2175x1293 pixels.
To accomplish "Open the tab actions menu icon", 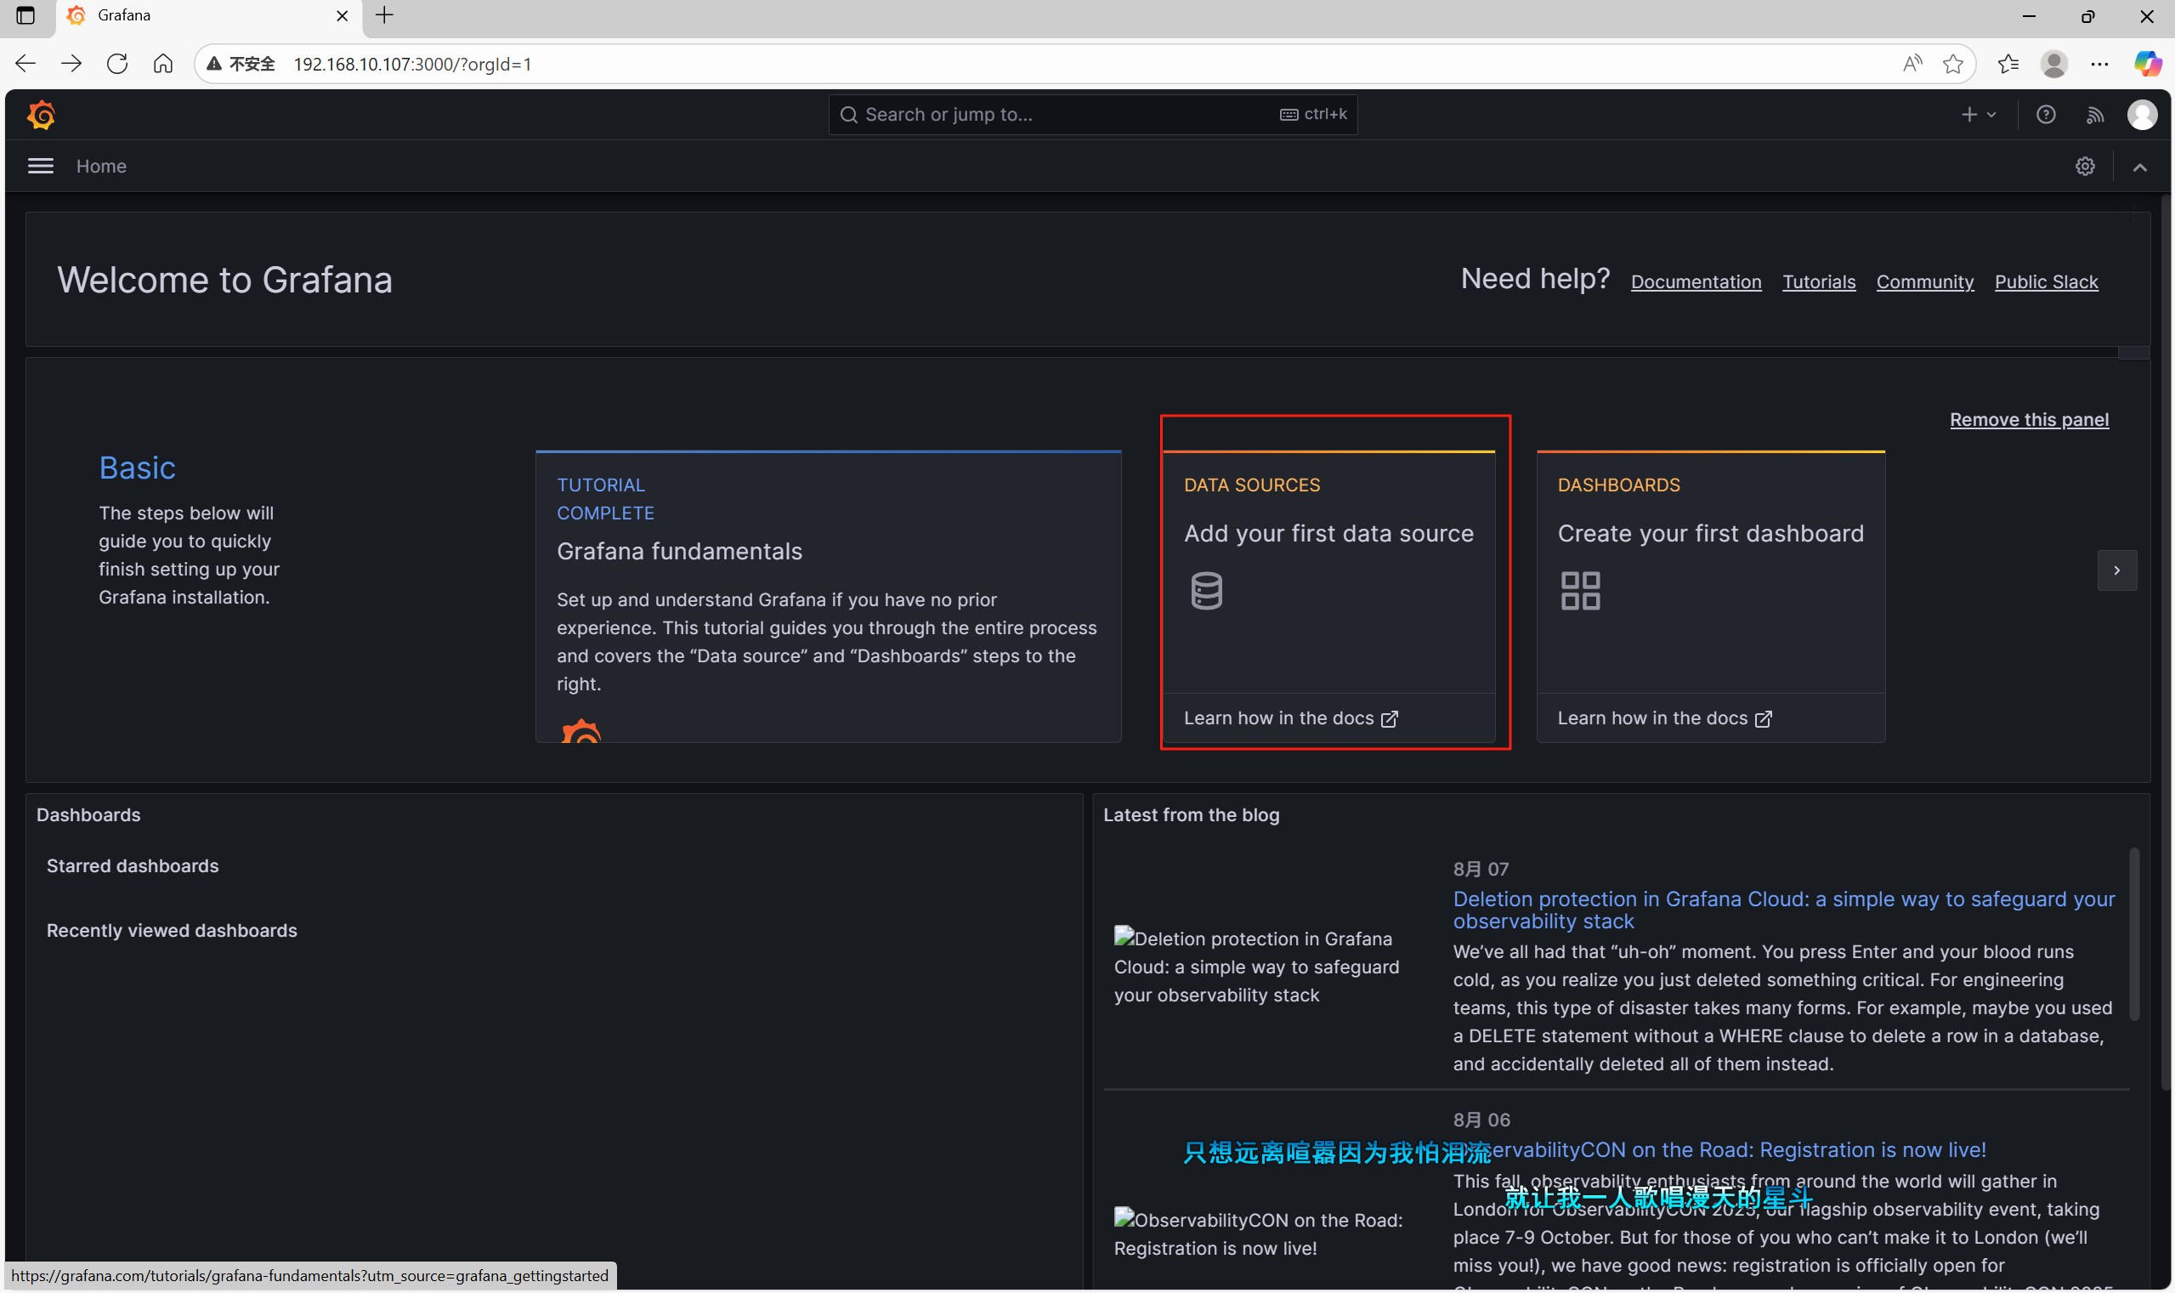I will coord(25,15).
